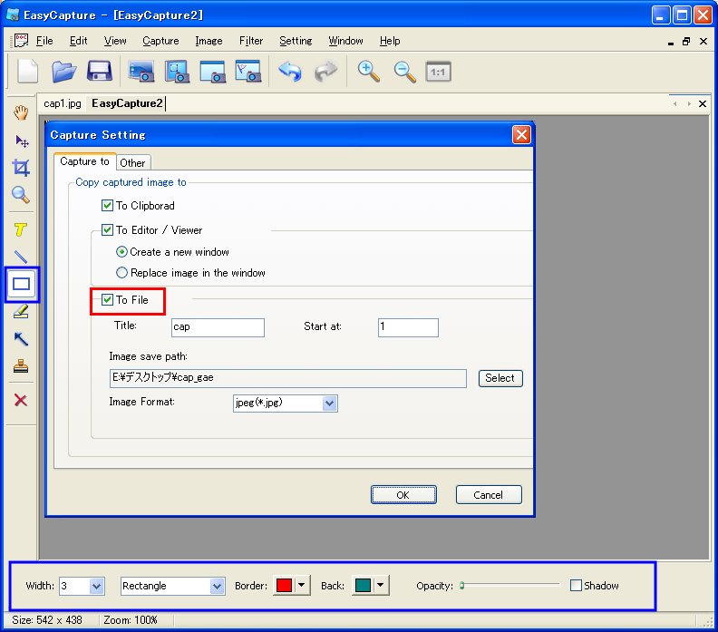
Task: Click the Image save path field
Action: coord(288,378)
